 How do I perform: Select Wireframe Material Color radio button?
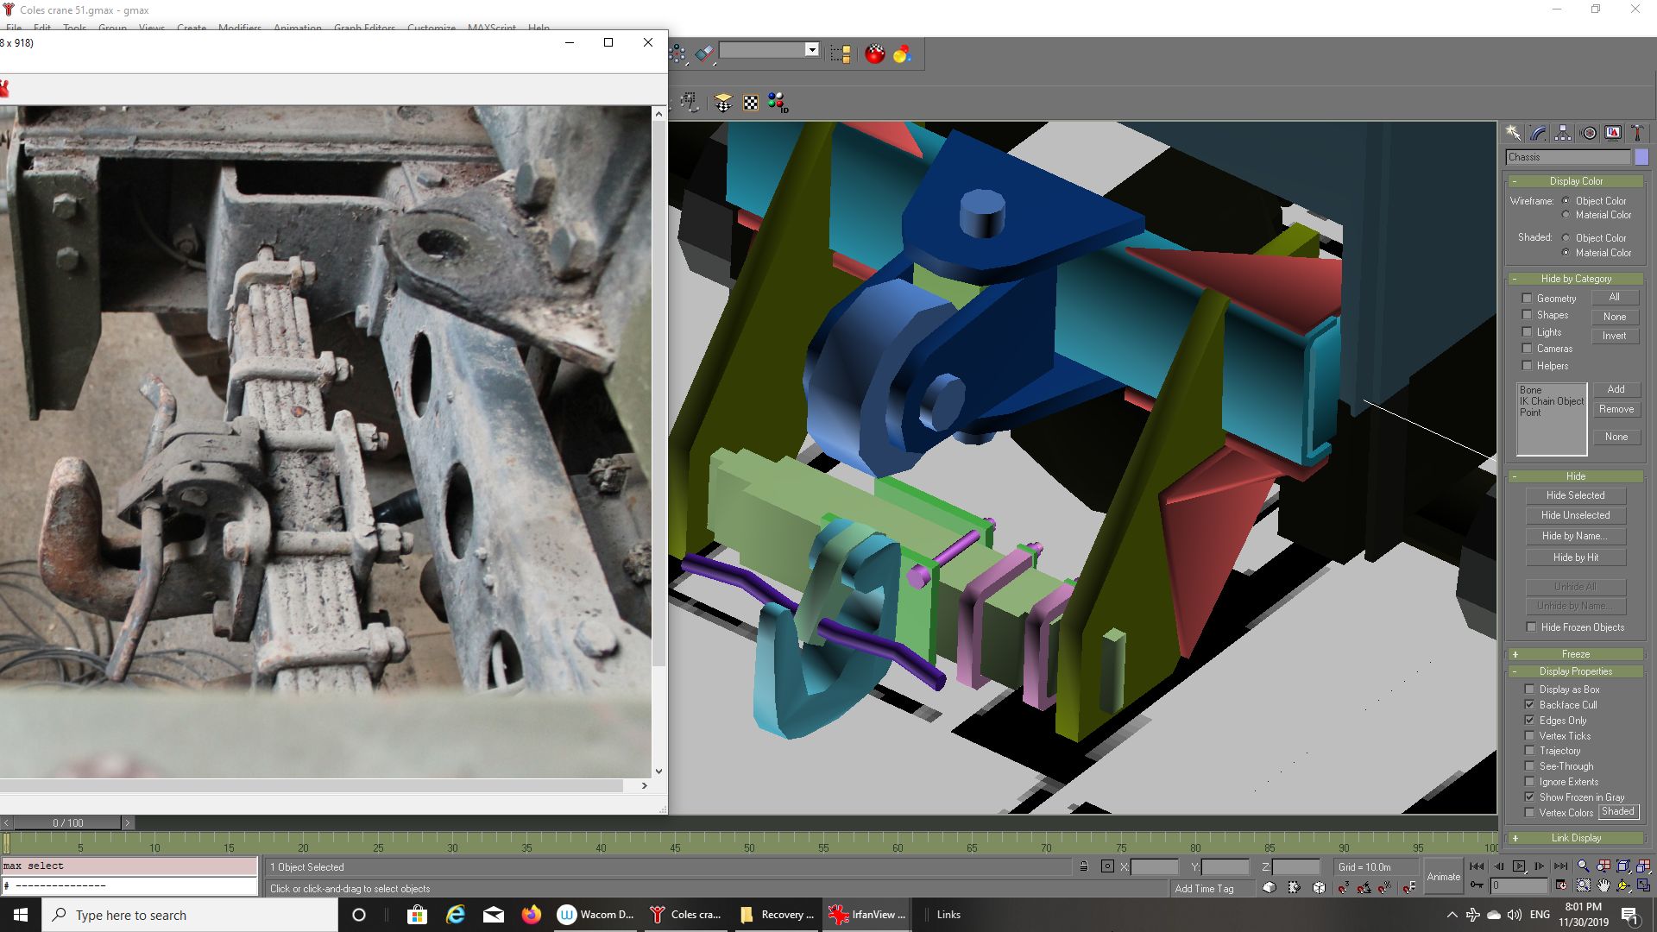coord(1566,215)
